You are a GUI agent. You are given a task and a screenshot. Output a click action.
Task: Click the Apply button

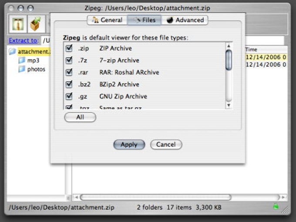click(129, 145)
